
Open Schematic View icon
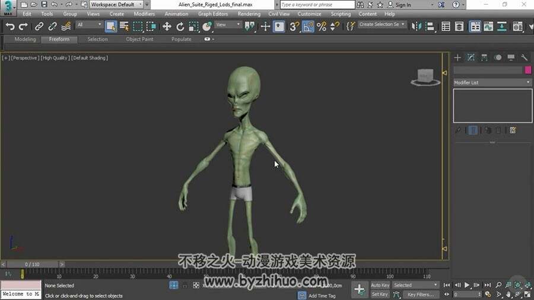pyautogui.click(x=501, y=26)
